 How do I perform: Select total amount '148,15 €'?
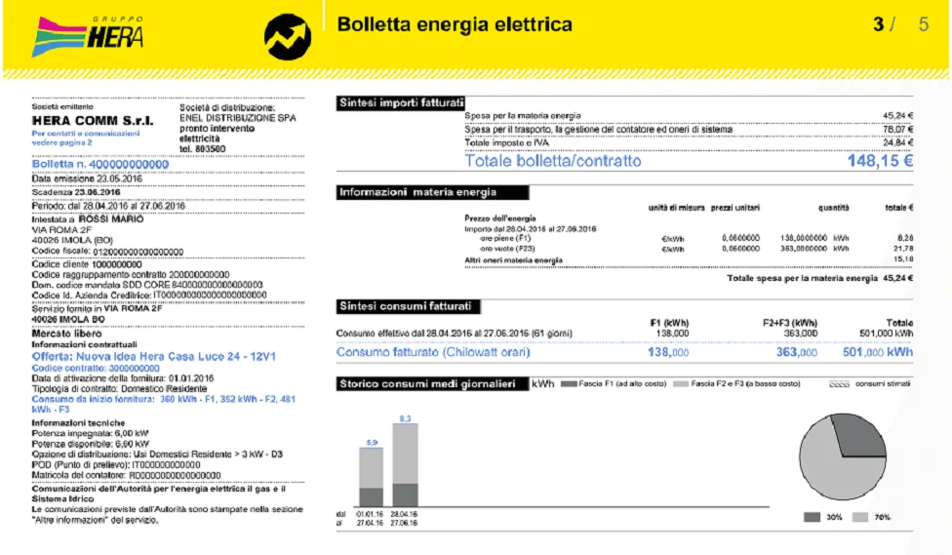point(881,161)
